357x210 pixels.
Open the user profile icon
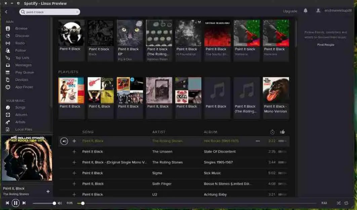pyautogui.click(x=318, y=11)
